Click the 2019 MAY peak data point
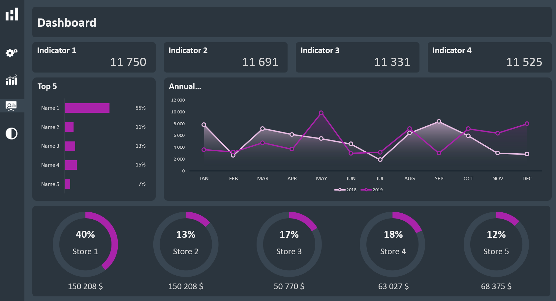556x301 pixels. 321,113
